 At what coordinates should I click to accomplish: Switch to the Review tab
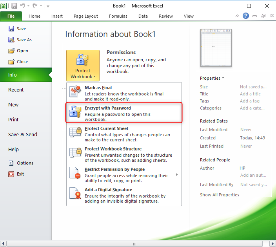165,16
